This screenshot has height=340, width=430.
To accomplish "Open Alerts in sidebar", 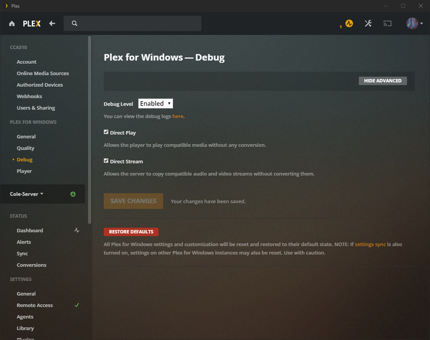I will (x=24, y=242).
